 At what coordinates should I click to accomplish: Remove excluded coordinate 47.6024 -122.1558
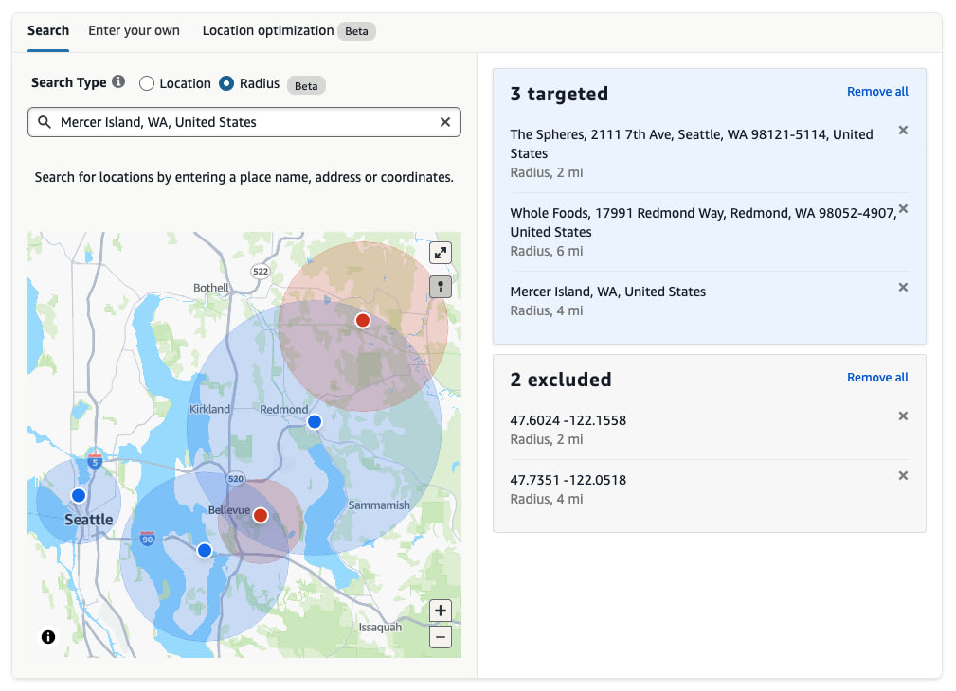[903, 416]
